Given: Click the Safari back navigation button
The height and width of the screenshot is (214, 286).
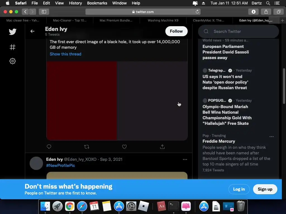Looking at the screenshot, I should click(25, 12).
